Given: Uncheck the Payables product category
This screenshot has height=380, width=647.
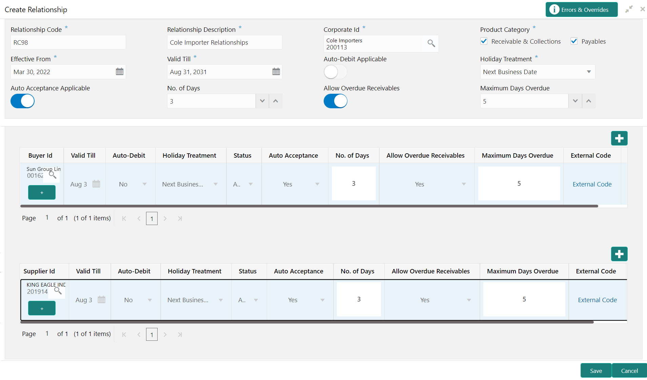Looking at the screenshot, I should click(x=574, y=41).
